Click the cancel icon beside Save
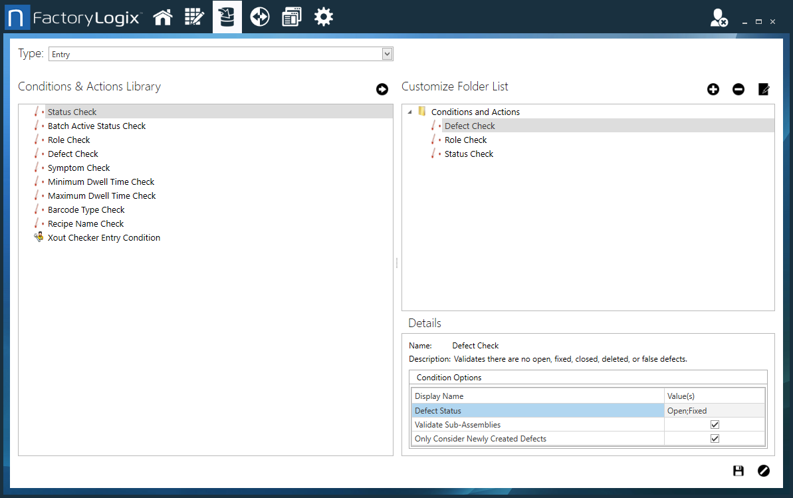 pyautogui.click(x=764, y=471)
